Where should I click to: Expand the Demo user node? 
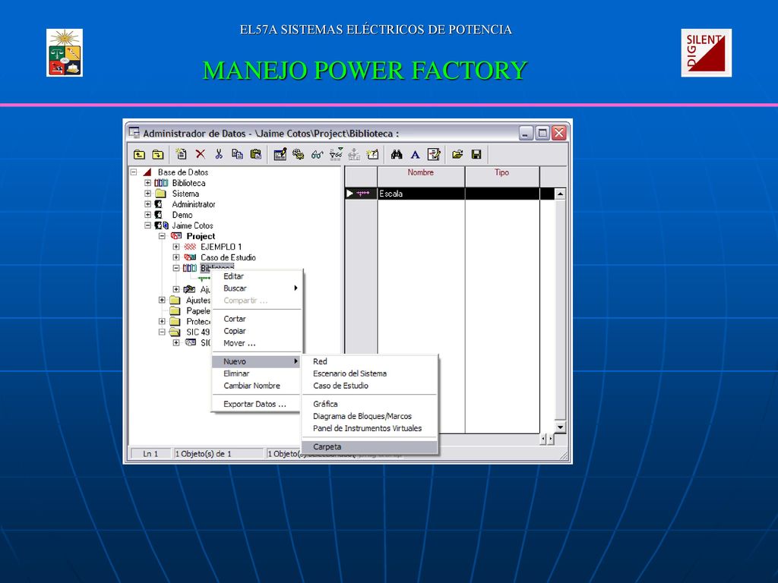pyautogui.click(x=147, y=215)
